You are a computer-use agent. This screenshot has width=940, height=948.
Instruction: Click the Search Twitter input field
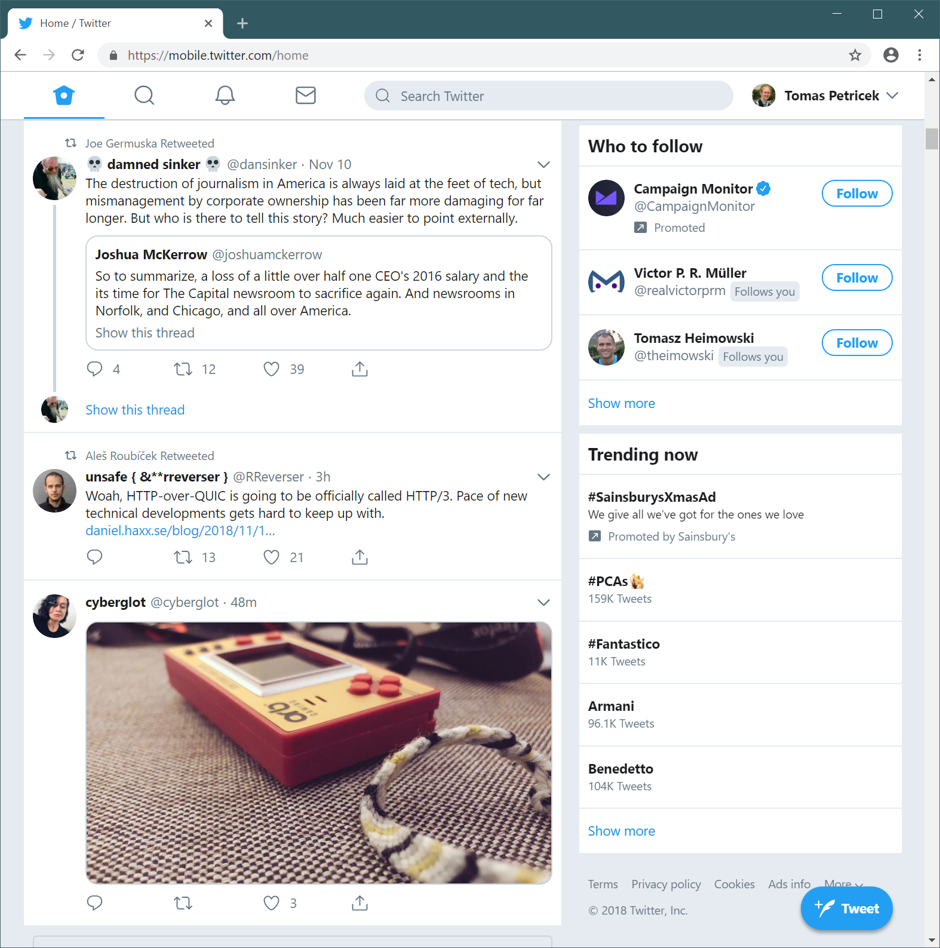point(549,96)
